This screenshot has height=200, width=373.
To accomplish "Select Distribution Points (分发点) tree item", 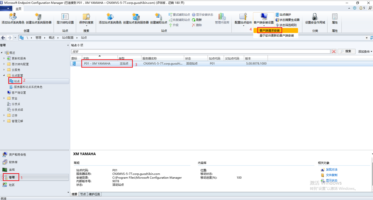I will coord(16,104).
